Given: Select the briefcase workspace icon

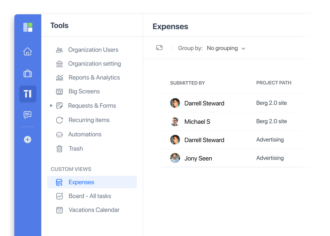Looking at the screenshot, I should [28, 73].
